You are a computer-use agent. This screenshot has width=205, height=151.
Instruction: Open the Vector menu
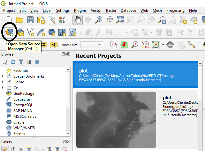pyautogui.click(x=96, y=11)
